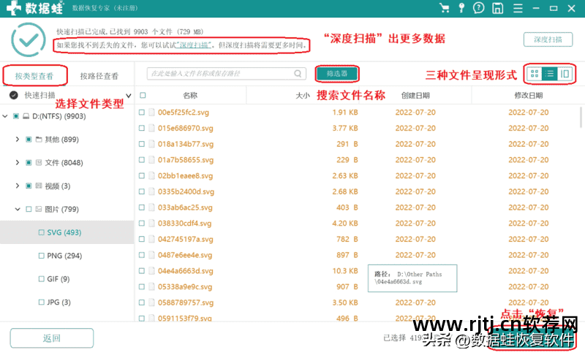585x358 pixels.
Task: Sort by the 大小 column header
Action: (x=303, y=96)
